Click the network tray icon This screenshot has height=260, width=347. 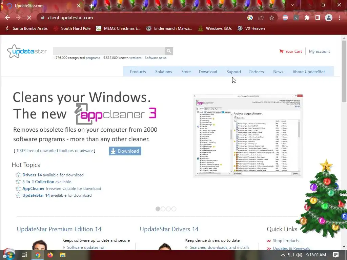coord(291,255)
